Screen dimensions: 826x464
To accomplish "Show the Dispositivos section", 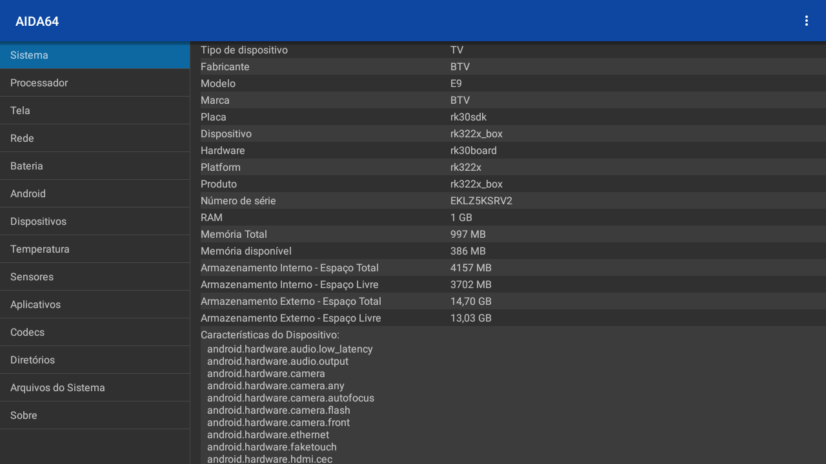I will pos(94,222).
